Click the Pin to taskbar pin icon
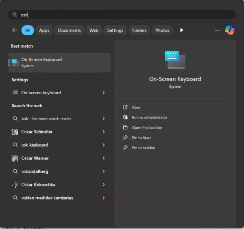 coord(125,148)
